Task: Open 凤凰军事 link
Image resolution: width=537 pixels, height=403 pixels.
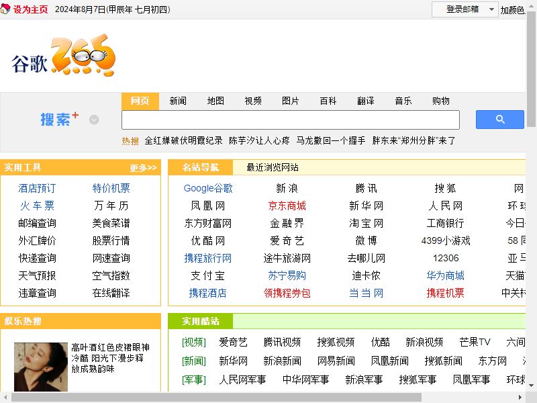Action: [471, 379]
